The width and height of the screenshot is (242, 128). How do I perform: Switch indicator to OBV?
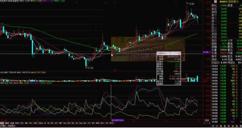(x=52, y=123)
